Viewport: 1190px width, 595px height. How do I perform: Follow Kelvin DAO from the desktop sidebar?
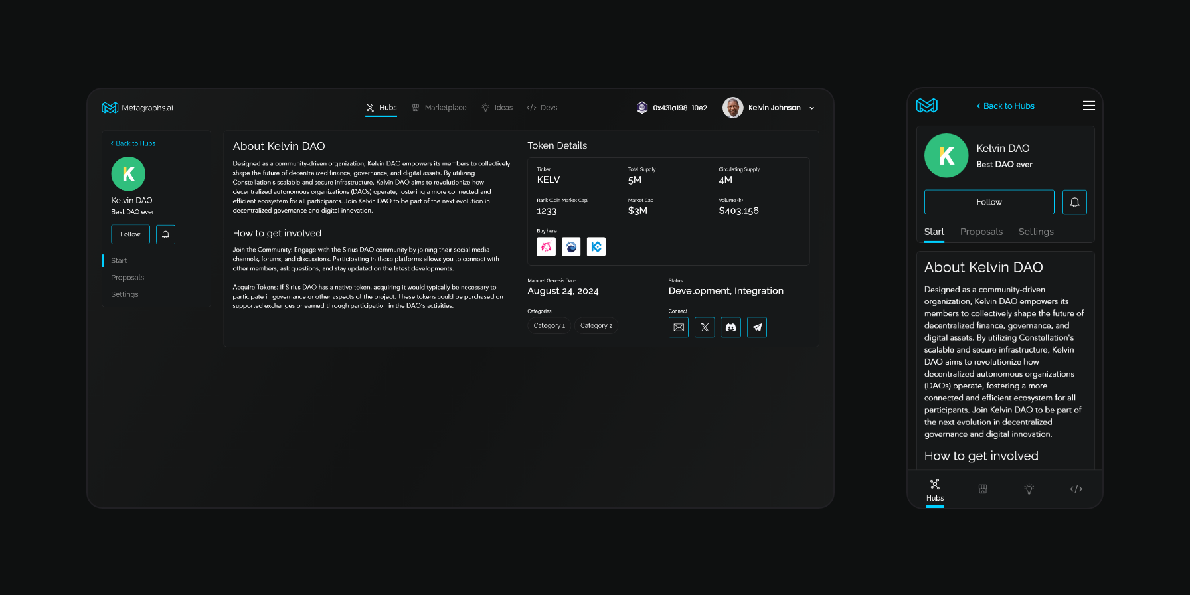click(130, 234)
